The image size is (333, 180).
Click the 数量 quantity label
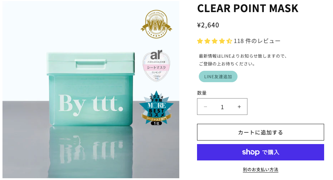[x=202, y=93]
